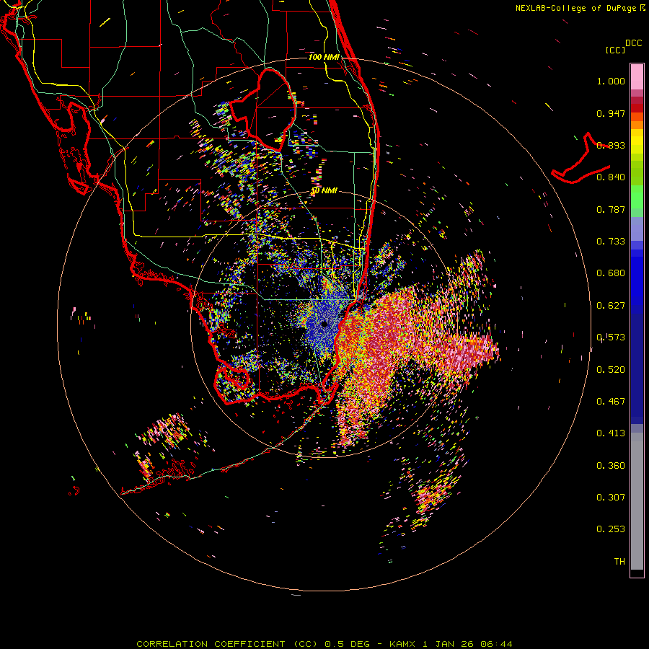Select the 0.893 scale value
The width and height of the screenshot is (649, 649).
[x=611, y=145]
